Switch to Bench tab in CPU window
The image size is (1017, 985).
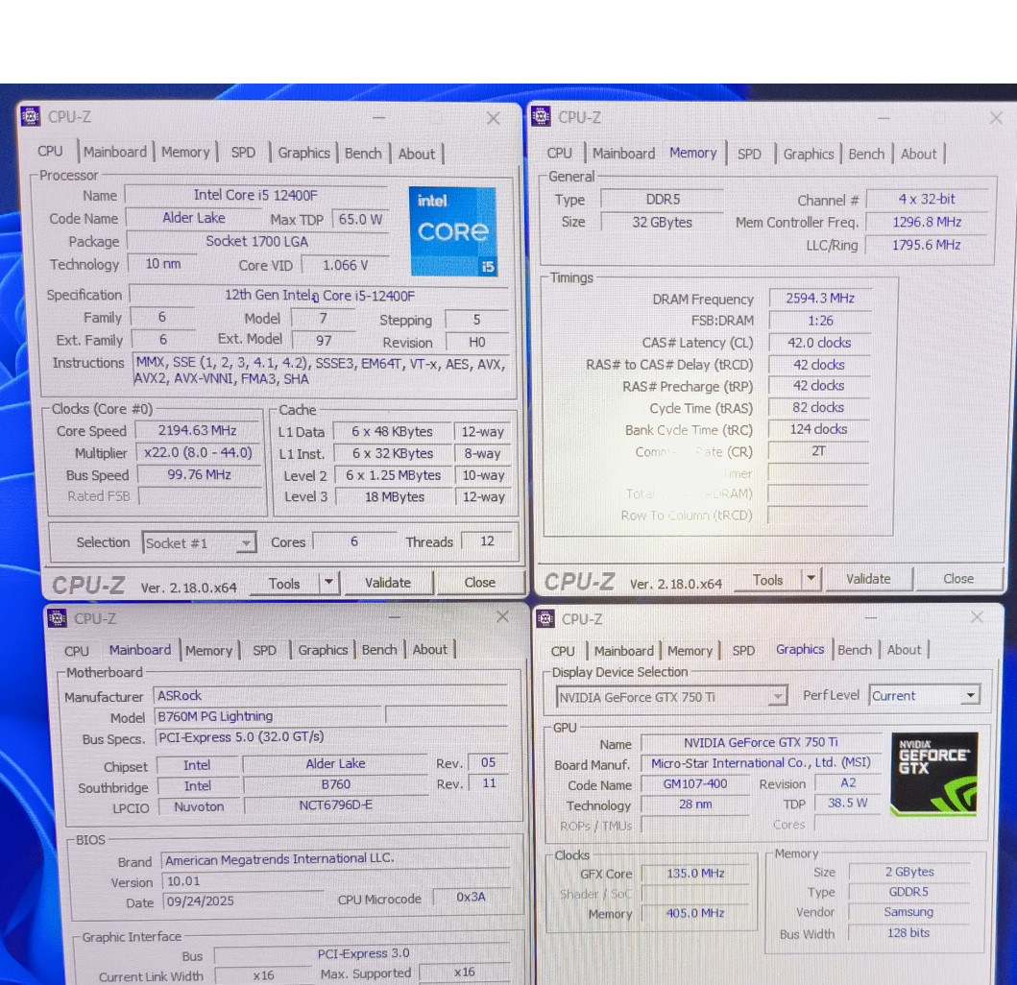click(363, 154)
